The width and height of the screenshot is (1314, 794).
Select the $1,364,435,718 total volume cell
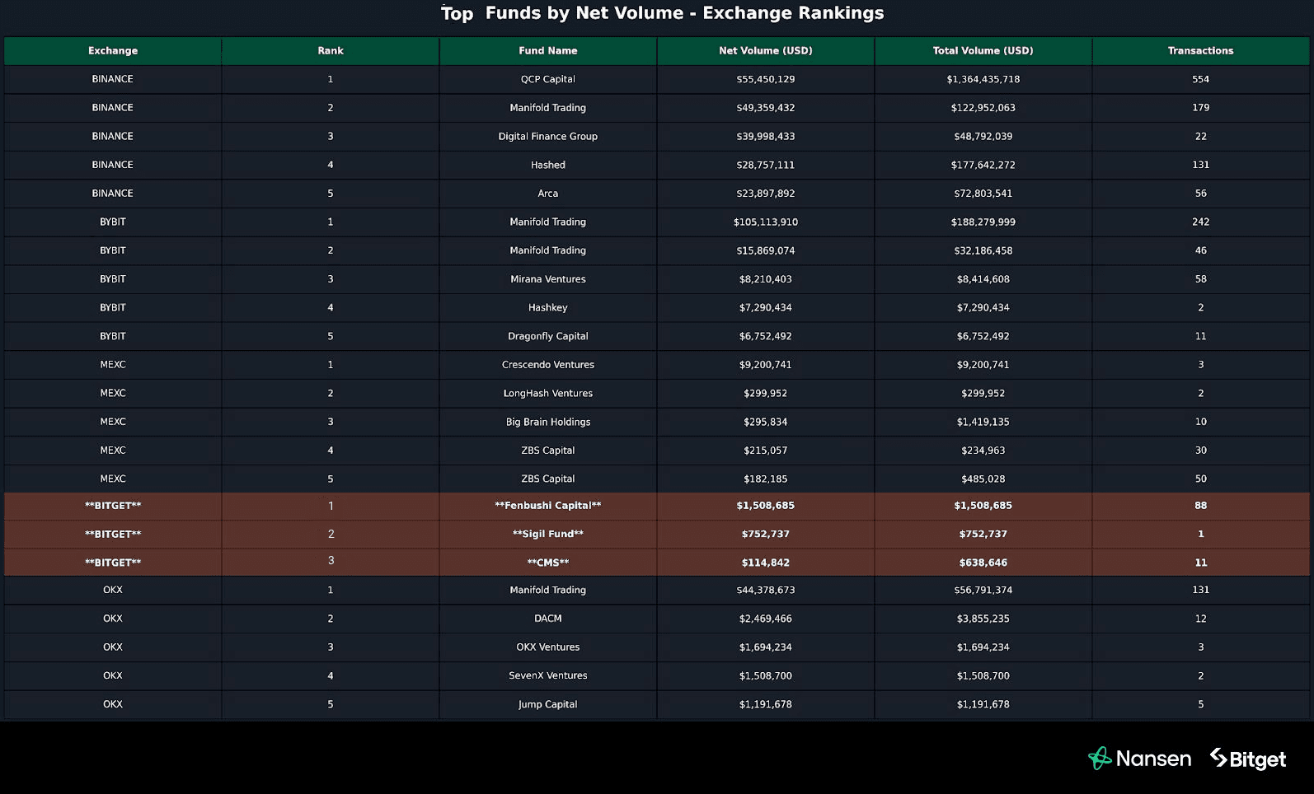click(x=983, y=79)
